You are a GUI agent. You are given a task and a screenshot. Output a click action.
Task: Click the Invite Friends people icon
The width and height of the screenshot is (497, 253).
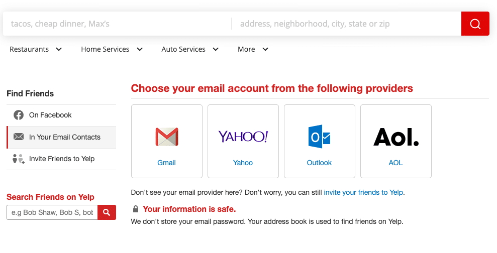19,159
